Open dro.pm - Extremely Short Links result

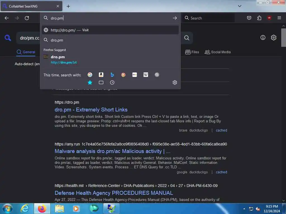coord(91,110)
